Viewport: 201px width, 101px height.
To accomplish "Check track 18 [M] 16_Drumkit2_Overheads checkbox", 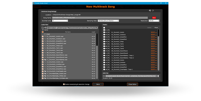I will tap(104, 69).
